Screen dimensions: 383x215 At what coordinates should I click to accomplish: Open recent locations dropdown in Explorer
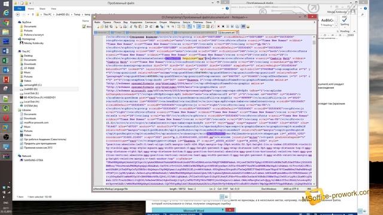[28, 14]
